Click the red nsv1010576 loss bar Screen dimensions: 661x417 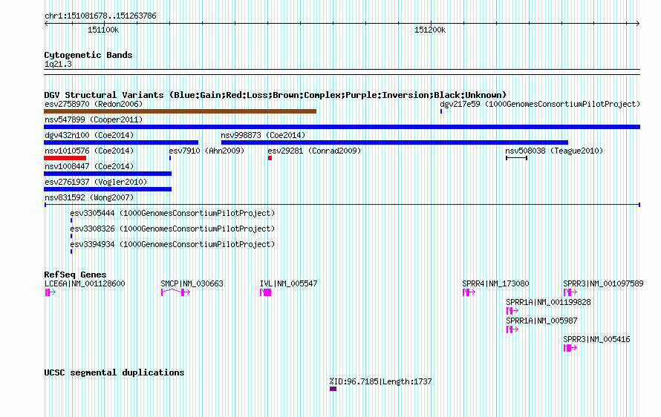65,158
